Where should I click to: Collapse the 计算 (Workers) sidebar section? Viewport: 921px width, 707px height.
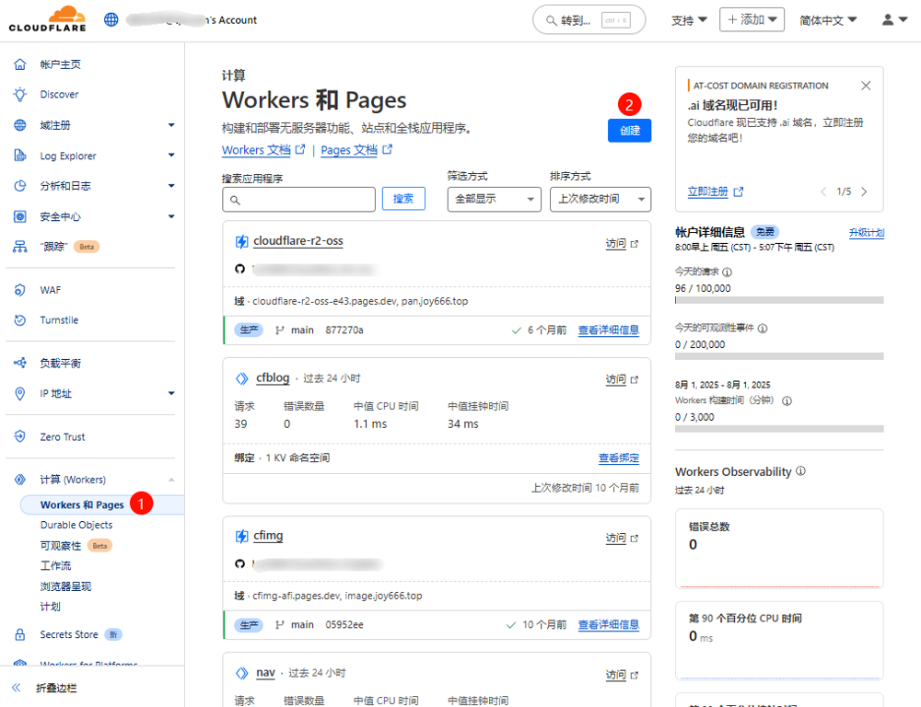pos(171,480)
